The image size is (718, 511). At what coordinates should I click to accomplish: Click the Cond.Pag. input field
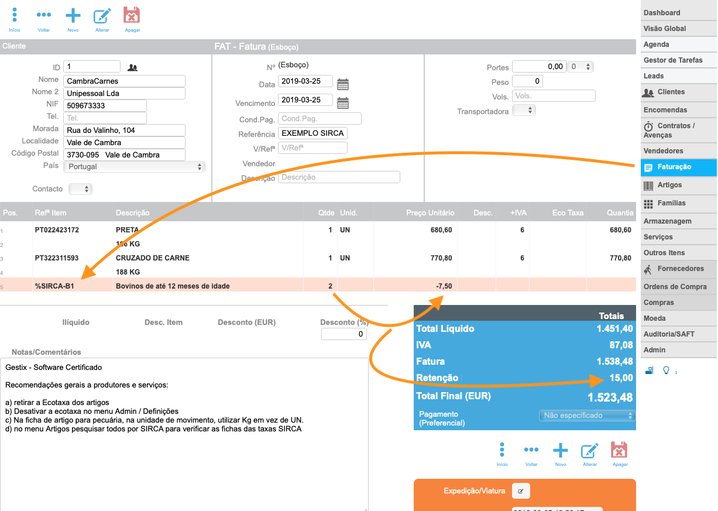click(x=320, y=119)
